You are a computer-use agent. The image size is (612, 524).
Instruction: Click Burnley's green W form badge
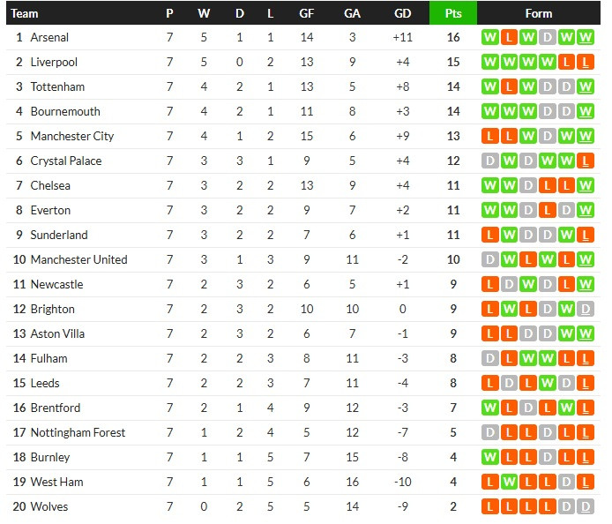point(489,458)
